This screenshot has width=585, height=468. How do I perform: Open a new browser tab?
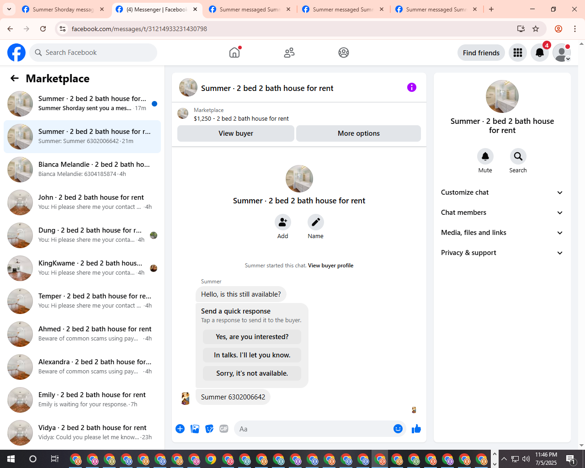point(491,9)
